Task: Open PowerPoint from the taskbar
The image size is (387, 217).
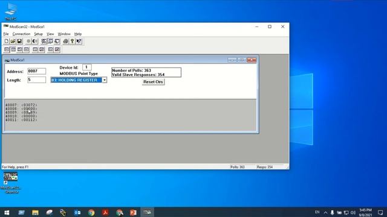Action: (133, 212)
